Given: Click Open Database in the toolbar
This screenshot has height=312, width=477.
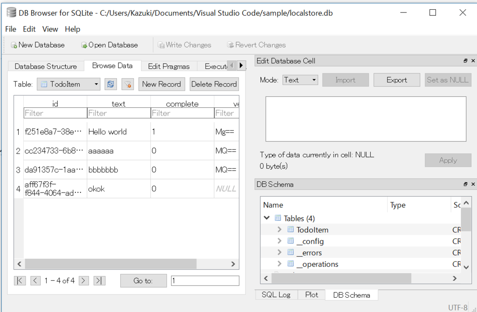Looking at the screenshot, I should (x=109, y=45).
